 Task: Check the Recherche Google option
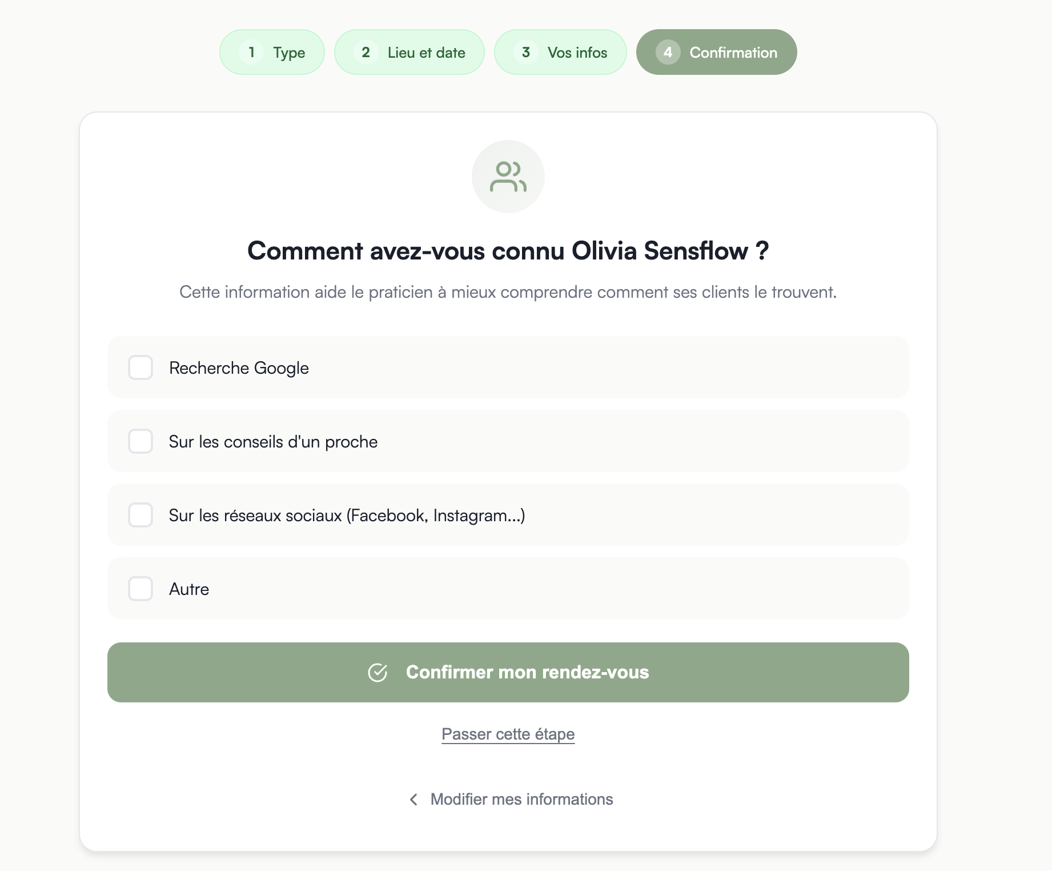140,368
